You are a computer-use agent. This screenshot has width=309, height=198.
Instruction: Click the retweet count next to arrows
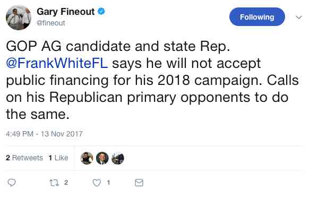point(66,183)
